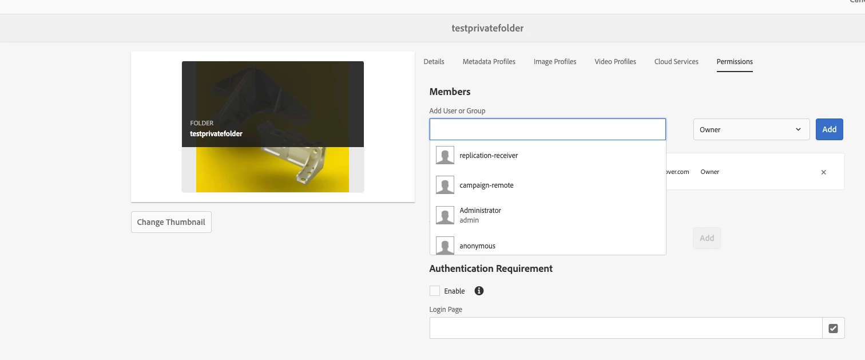Open Login Page path picker icon

click(x=834, y=328)
